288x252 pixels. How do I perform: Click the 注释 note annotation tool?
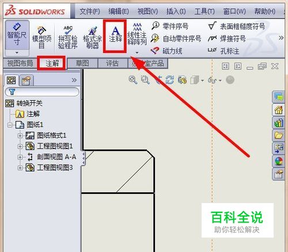(x=115, y=35)
